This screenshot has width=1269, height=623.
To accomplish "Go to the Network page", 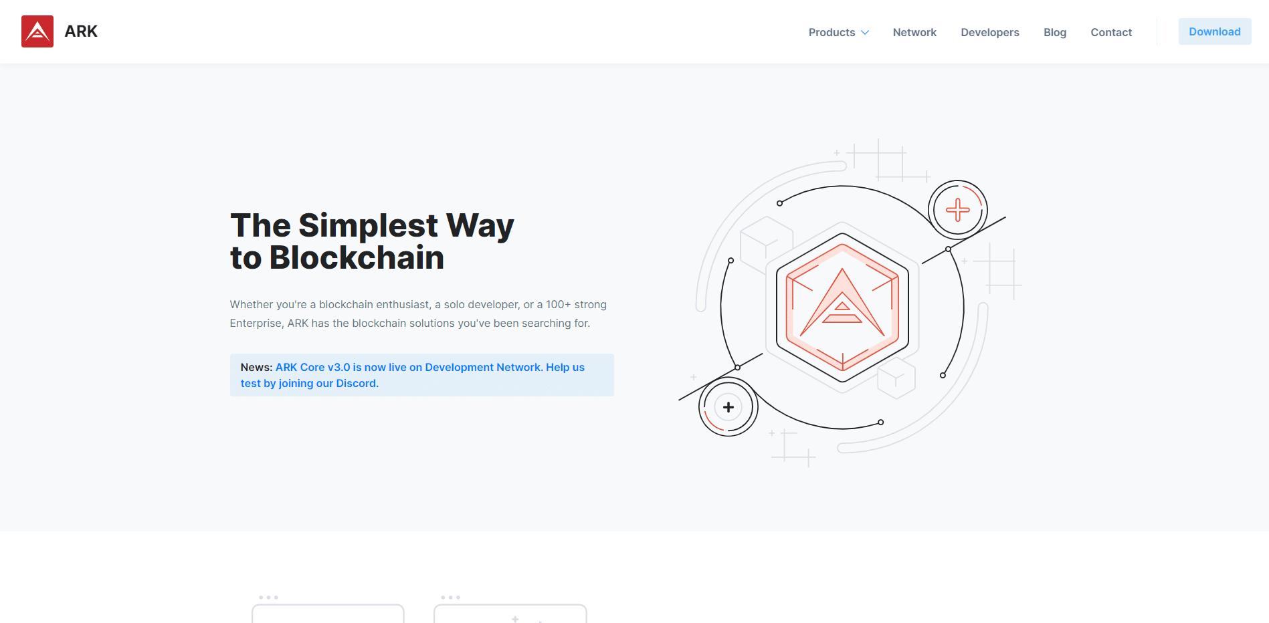I will coord(914,32).
